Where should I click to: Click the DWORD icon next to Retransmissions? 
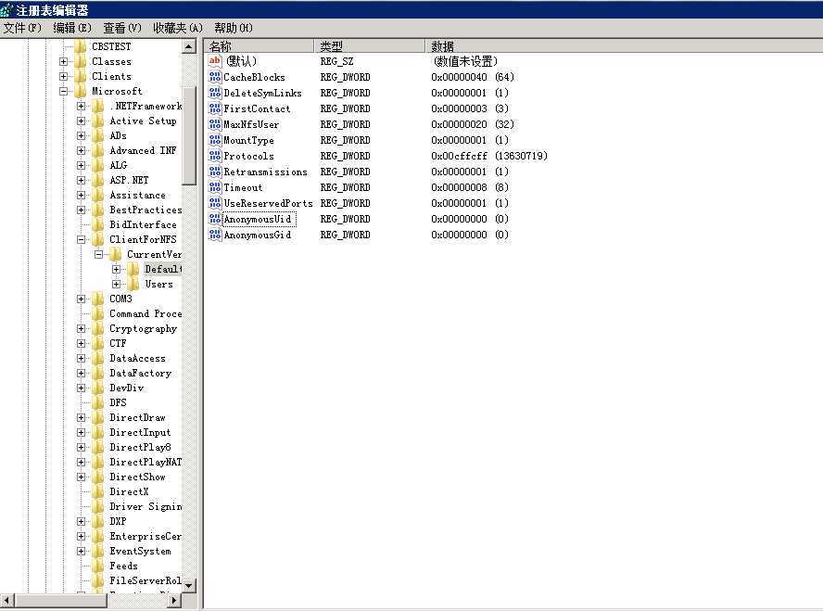(x=215, y=172)
